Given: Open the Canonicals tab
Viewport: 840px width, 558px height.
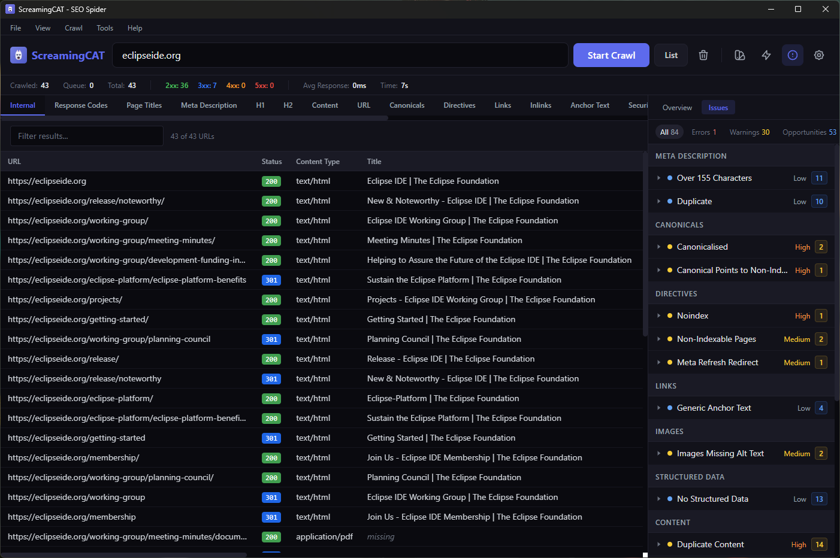Looking at the screenshot, I should click(x=407, y=105).
